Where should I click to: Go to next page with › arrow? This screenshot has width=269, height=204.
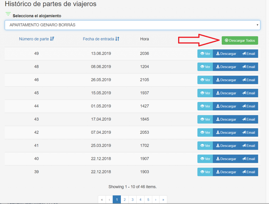coord(156,200)
